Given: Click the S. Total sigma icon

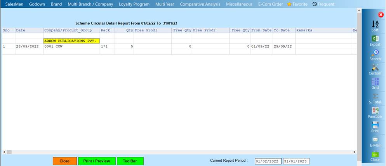Looking at the screenshot, I should tap(375, 96).
